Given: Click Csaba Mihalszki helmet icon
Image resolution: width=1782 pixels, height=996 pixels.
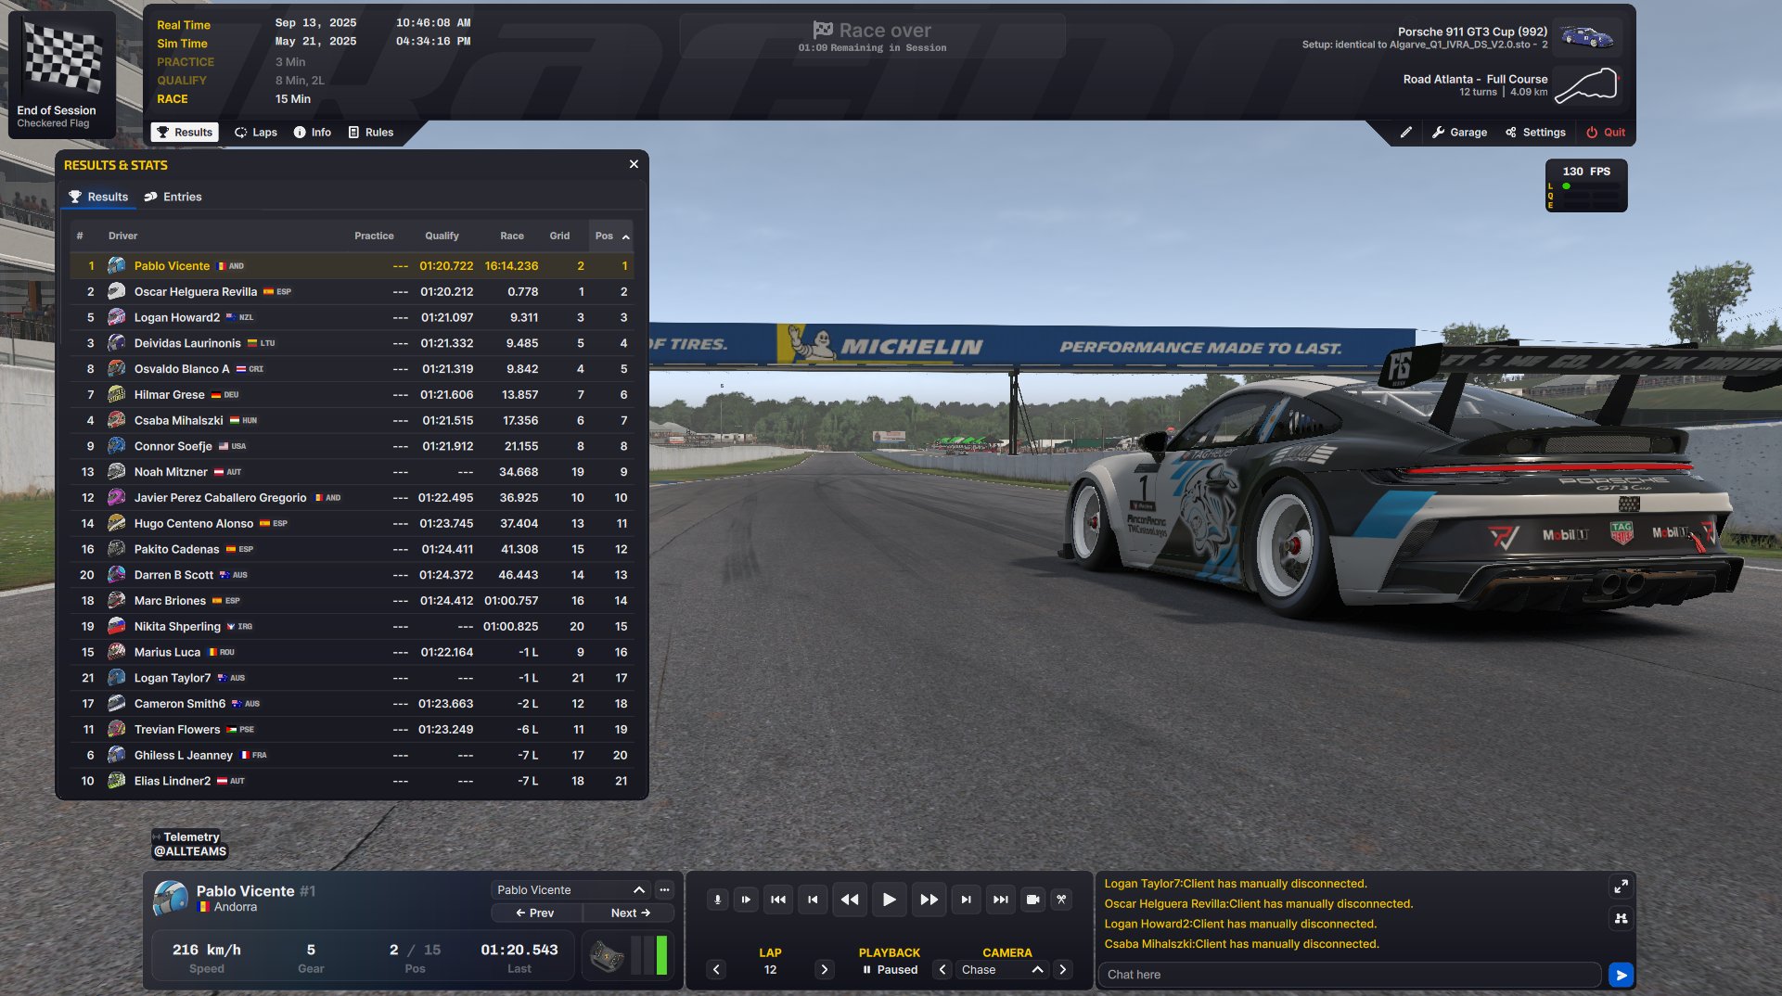Looking at the screenshot, I should (x=116, y=420).
